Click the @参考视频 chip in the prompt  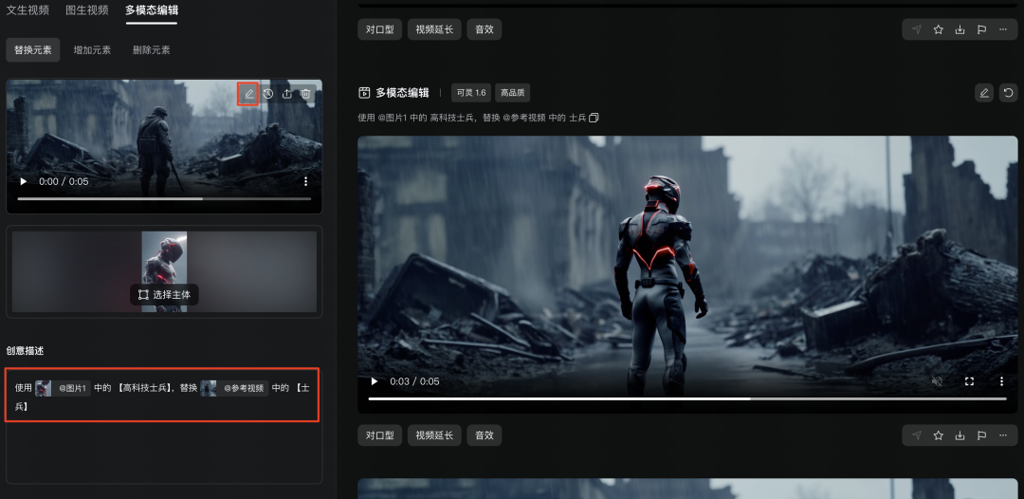point(234,388)
